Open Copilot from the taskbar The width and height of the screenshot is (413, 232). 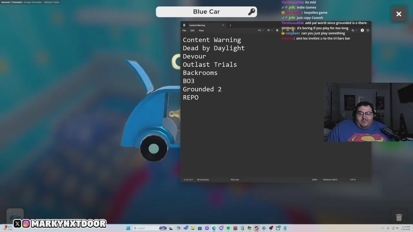coord(178,228)
